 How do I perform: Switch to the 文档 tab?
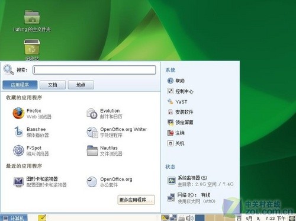[x=53, y=85]
